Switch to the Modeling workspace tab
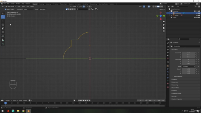This screenshot has height=113, width=201. coord(41,4)
